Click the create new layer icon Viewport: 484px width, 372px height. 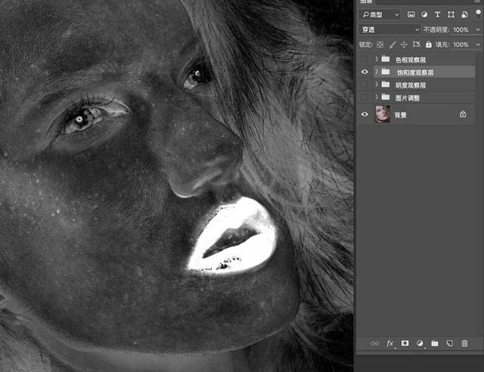click(449, 343)
